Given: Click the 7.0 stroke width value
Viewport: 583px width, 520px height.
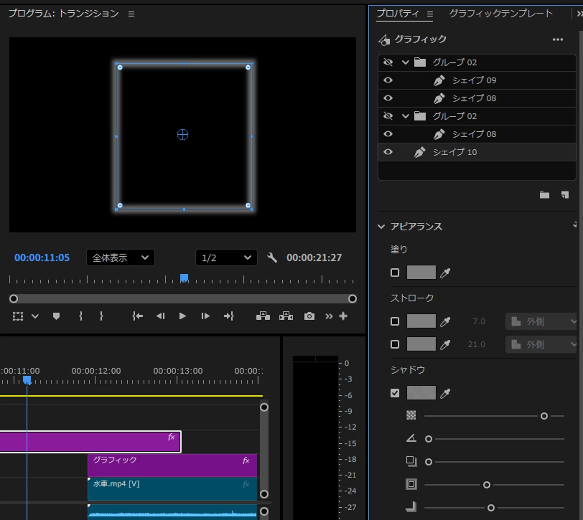Looking at the screenshot, I should pyautogui.click(x=479, y=322).
